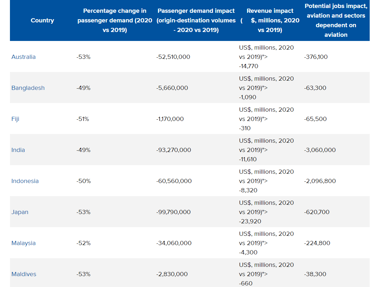Select Australia's -53% passenger demand value
Image resolution: width=379 pixels, height=287 pixels.
[x=83, y=57]
